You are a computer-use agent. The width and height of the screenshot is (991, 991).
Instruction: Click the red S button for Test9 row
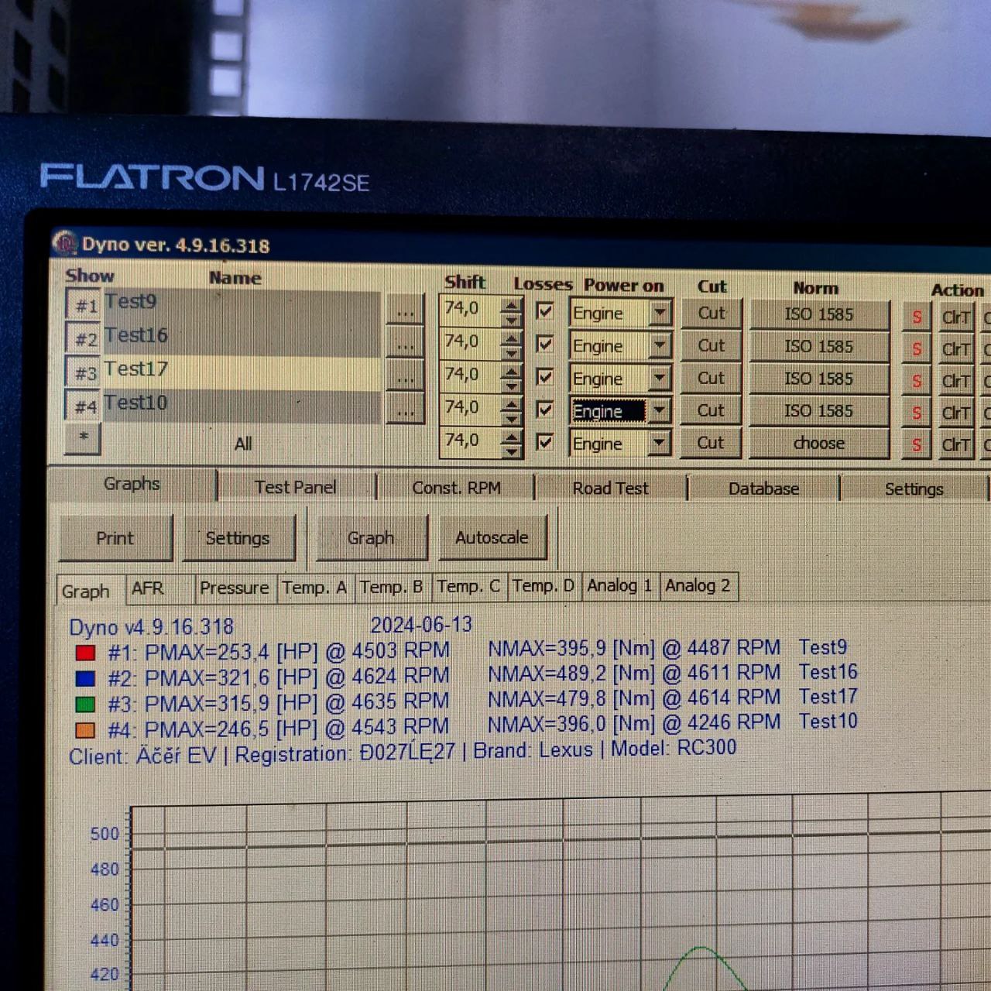(917, 317)
